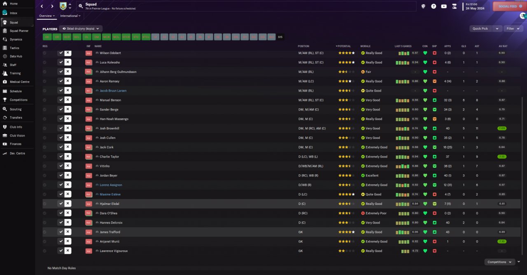Expand the Competitions dropdown at bottom right
This screenshot has width=527, height=275.
499,262
